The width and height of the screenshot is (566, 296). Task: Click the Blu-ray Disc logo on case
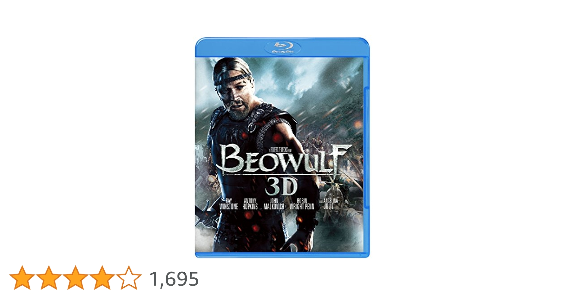283,47
